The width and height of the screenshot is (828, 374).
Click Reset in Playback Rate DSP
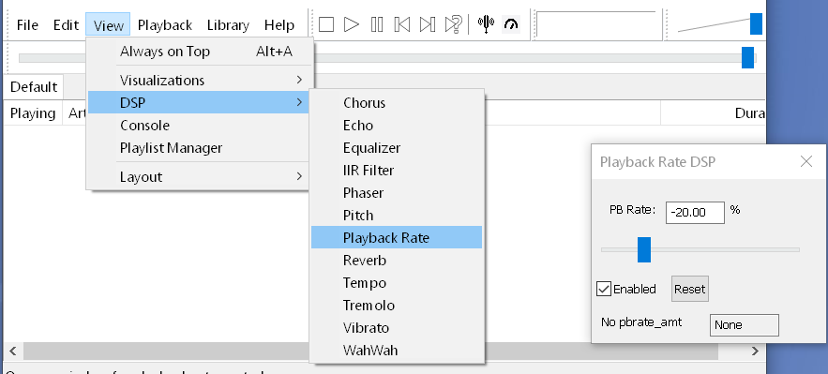[x=689, y=289]
